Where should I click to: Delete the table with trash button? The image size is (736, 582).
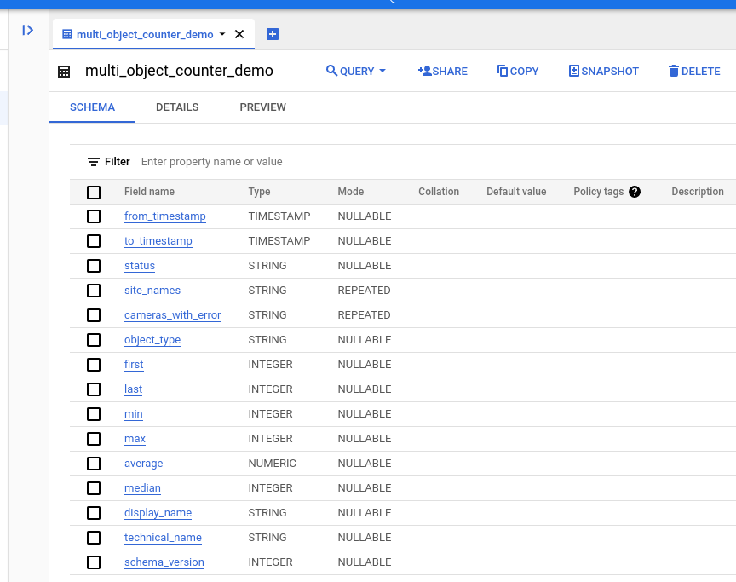coord(693,72)
